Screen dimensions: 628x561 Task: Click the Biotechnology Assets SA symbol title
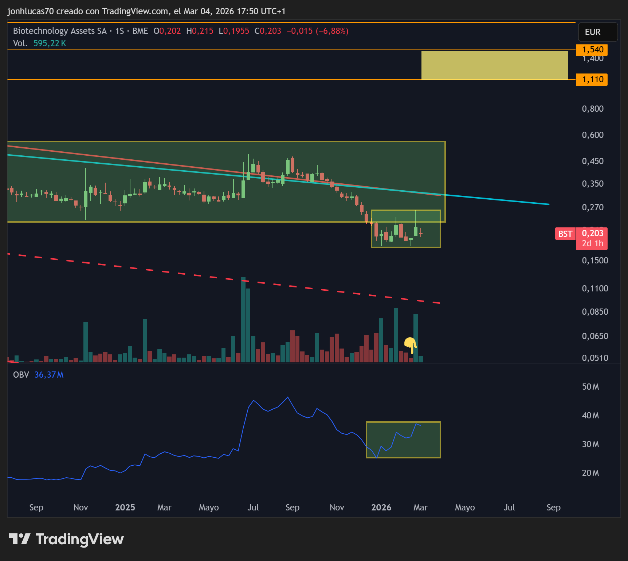point(60,31)
